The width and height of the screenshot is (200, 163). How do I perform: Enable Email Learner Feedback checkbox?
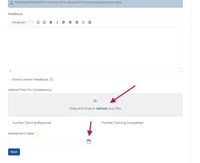click(10, 80)
